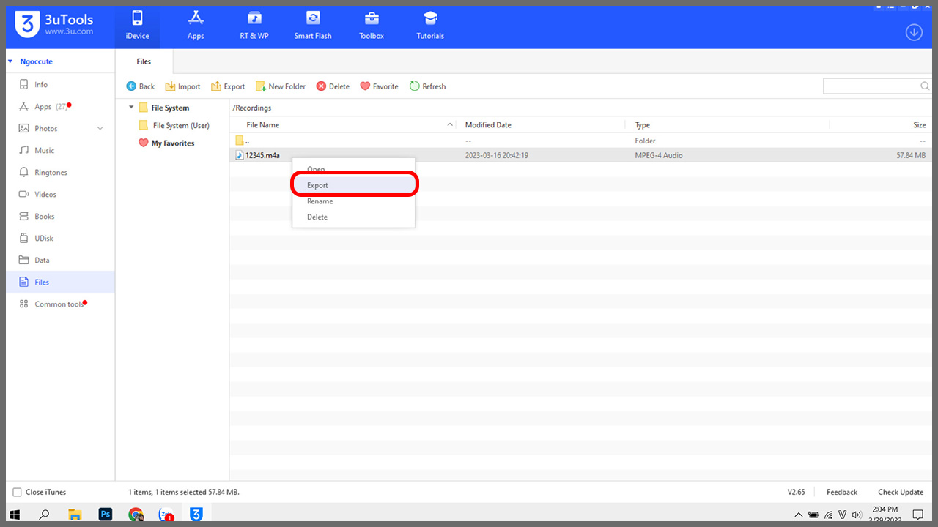Open the Apps section in top bar
The width and height of the screenshot is (938, 527).
[196, 26]
